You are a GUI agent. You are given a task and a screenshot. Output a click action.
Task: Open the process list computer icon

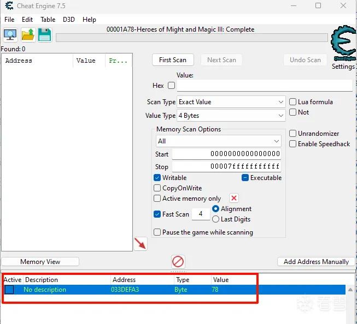click(10, 35)
